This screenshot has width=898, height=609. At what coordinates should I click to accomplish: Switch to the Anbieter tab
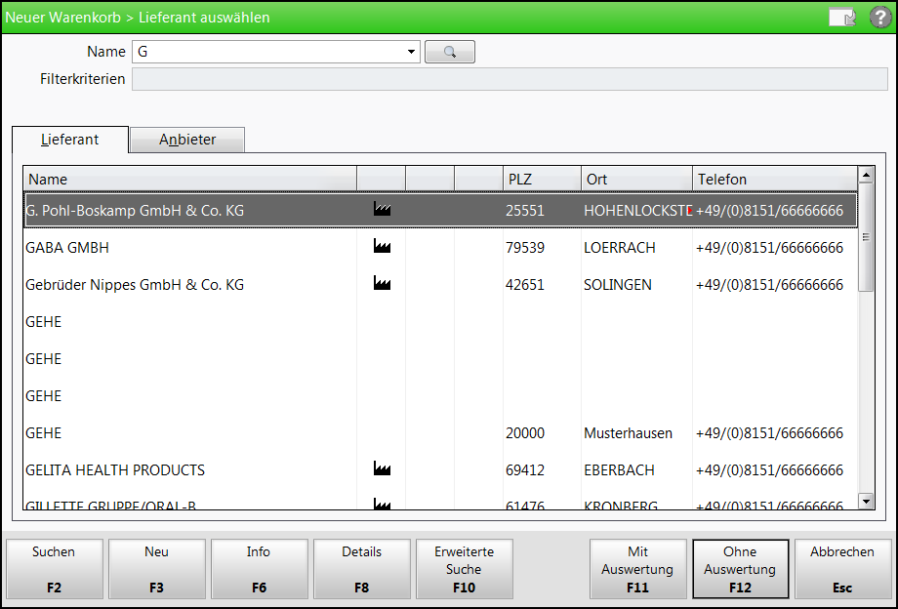point(187,140)
